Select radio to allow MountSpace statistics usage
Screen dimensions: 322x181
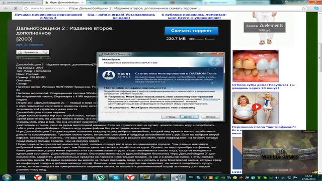[106, 97]
